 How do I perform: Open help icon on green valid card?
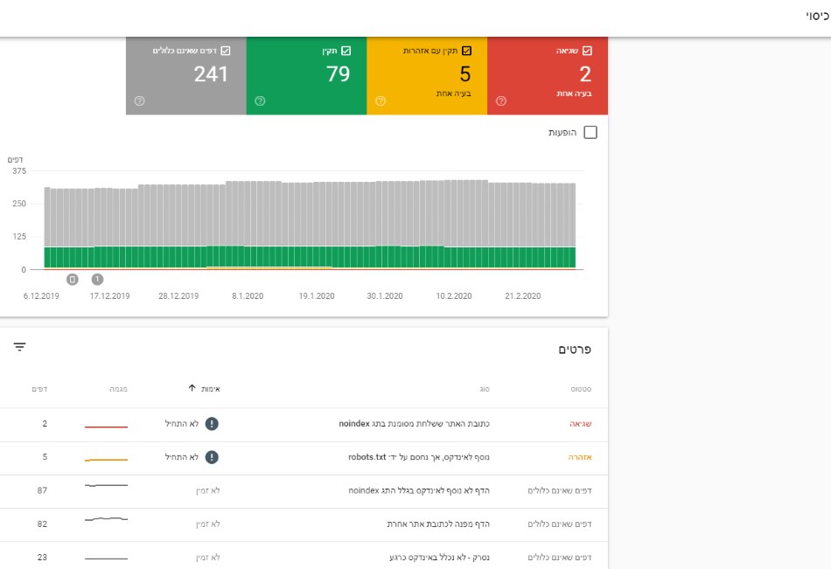pos(260,101)
